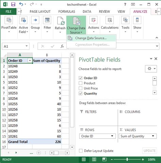This screenshot has width=161, height=163.
Task: Switch to the FORMULAS ribbon tab
Action: point(67,12)
